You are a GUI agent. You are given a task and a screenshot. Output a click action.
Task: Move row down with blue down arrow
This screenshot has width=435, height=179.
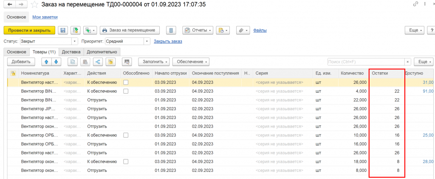(56, 62)
